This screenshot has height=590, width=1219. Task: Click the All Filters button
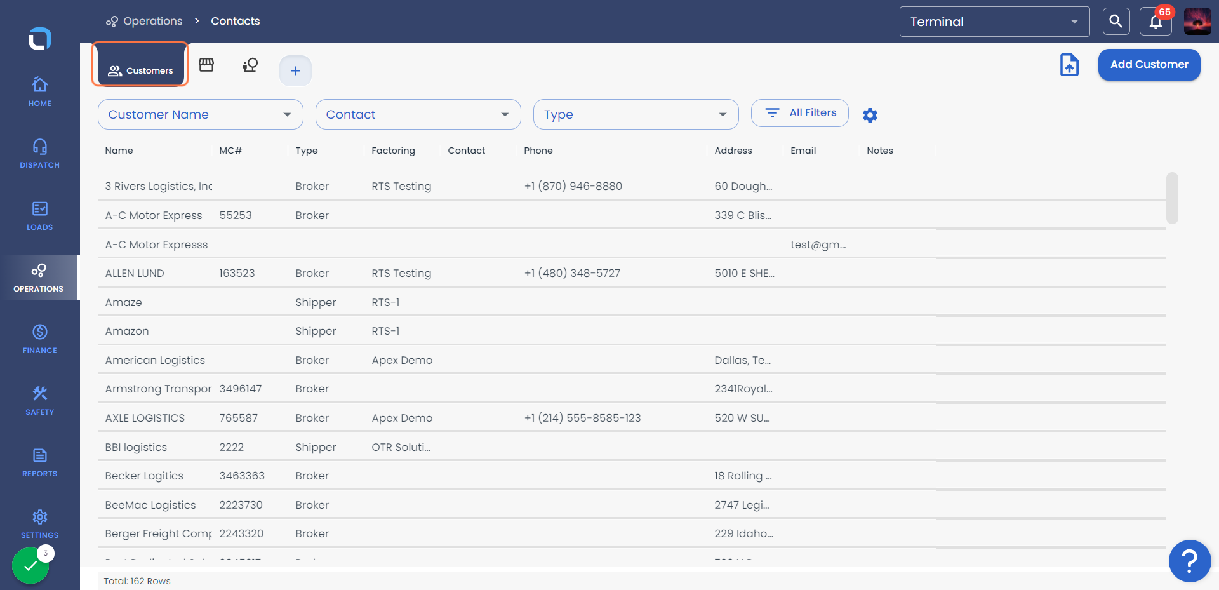(799, 113)
